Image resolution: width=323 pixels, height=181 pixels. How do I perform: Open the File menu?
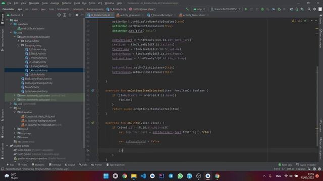point(9,3)
